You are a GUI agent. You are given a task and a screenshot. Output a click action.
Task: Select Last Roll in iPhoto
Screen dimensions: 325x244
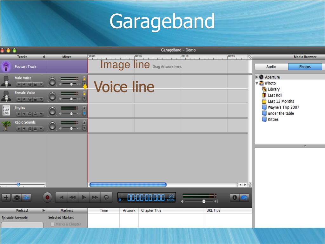[272, 95]
